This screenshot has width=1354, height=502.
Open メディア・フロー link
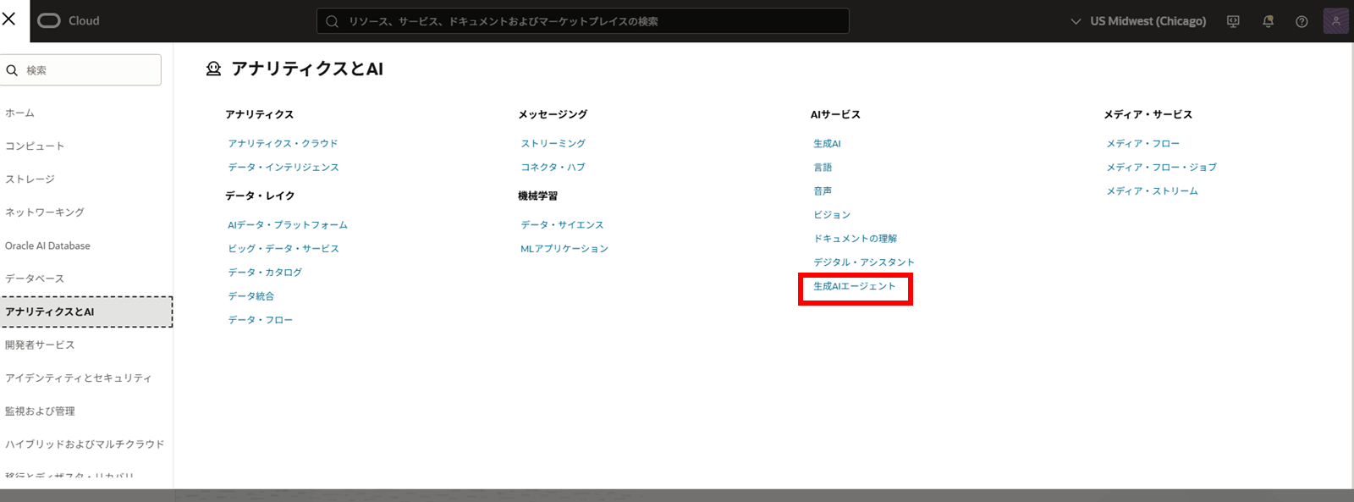(x=1143, y=143)
